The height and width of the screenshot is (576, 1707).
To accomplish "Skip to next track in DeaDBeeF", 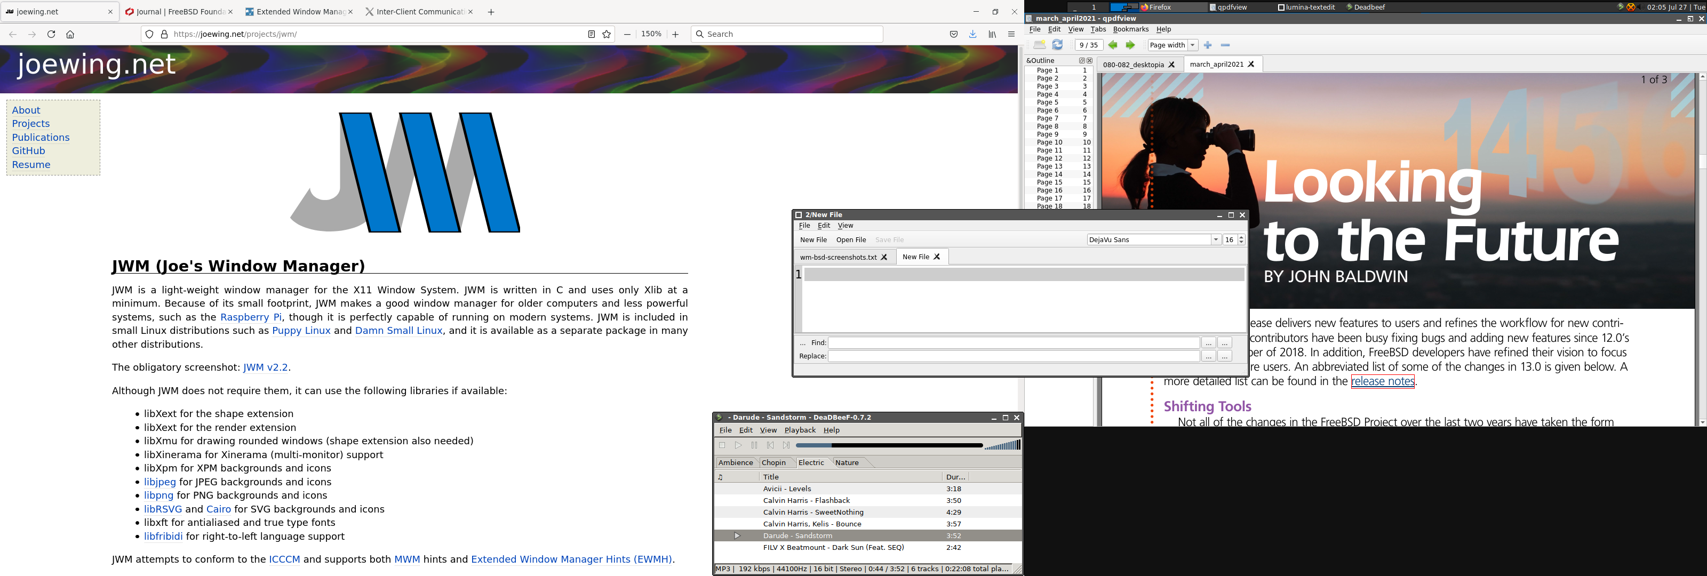I will coord(786,445).
